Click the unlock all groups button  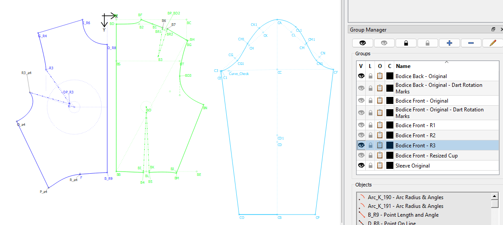click(427, 43)
